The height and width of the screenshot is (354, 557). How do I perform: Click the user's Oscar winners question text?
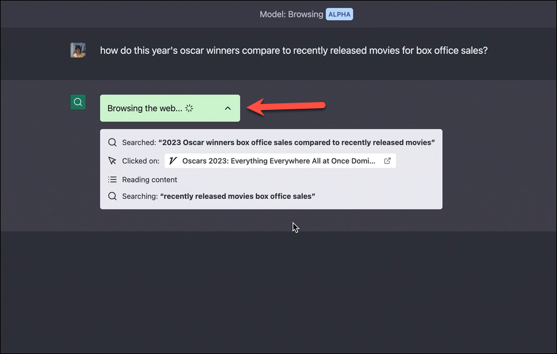point(294,50)
